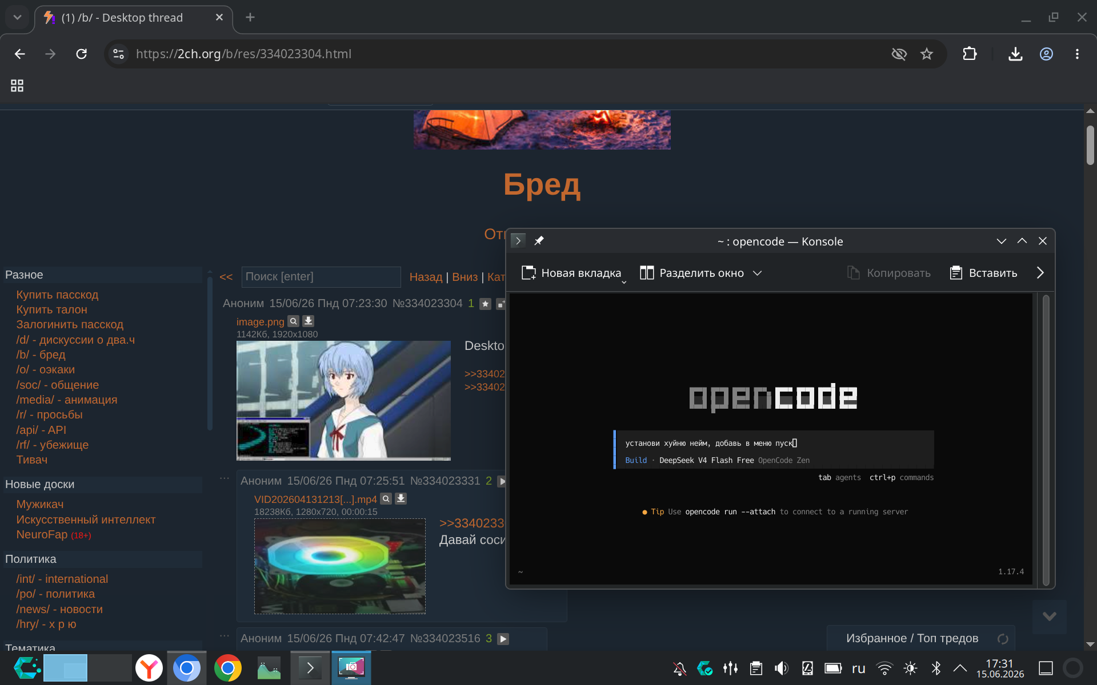Click Разделить окно in Konsole

click(x=691, y=273)
